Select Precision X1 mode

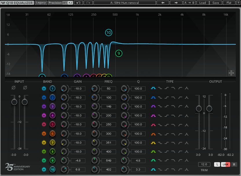point(65,3)
